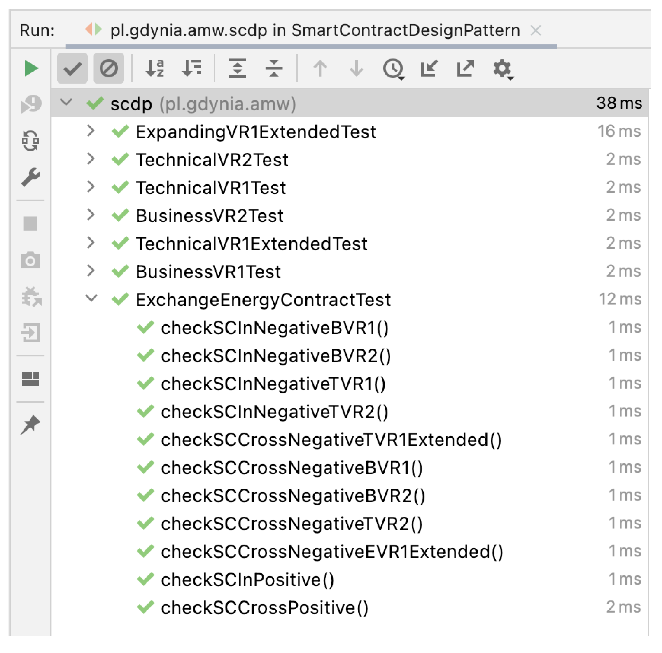
Task: Toggle Show Ignored tests button
Action: tap(109, 68)
